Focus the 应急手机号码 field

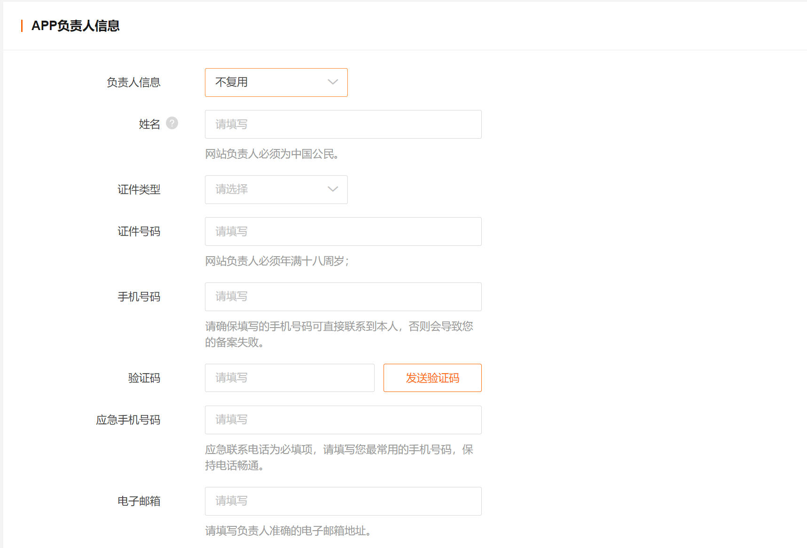click(343, 420)
